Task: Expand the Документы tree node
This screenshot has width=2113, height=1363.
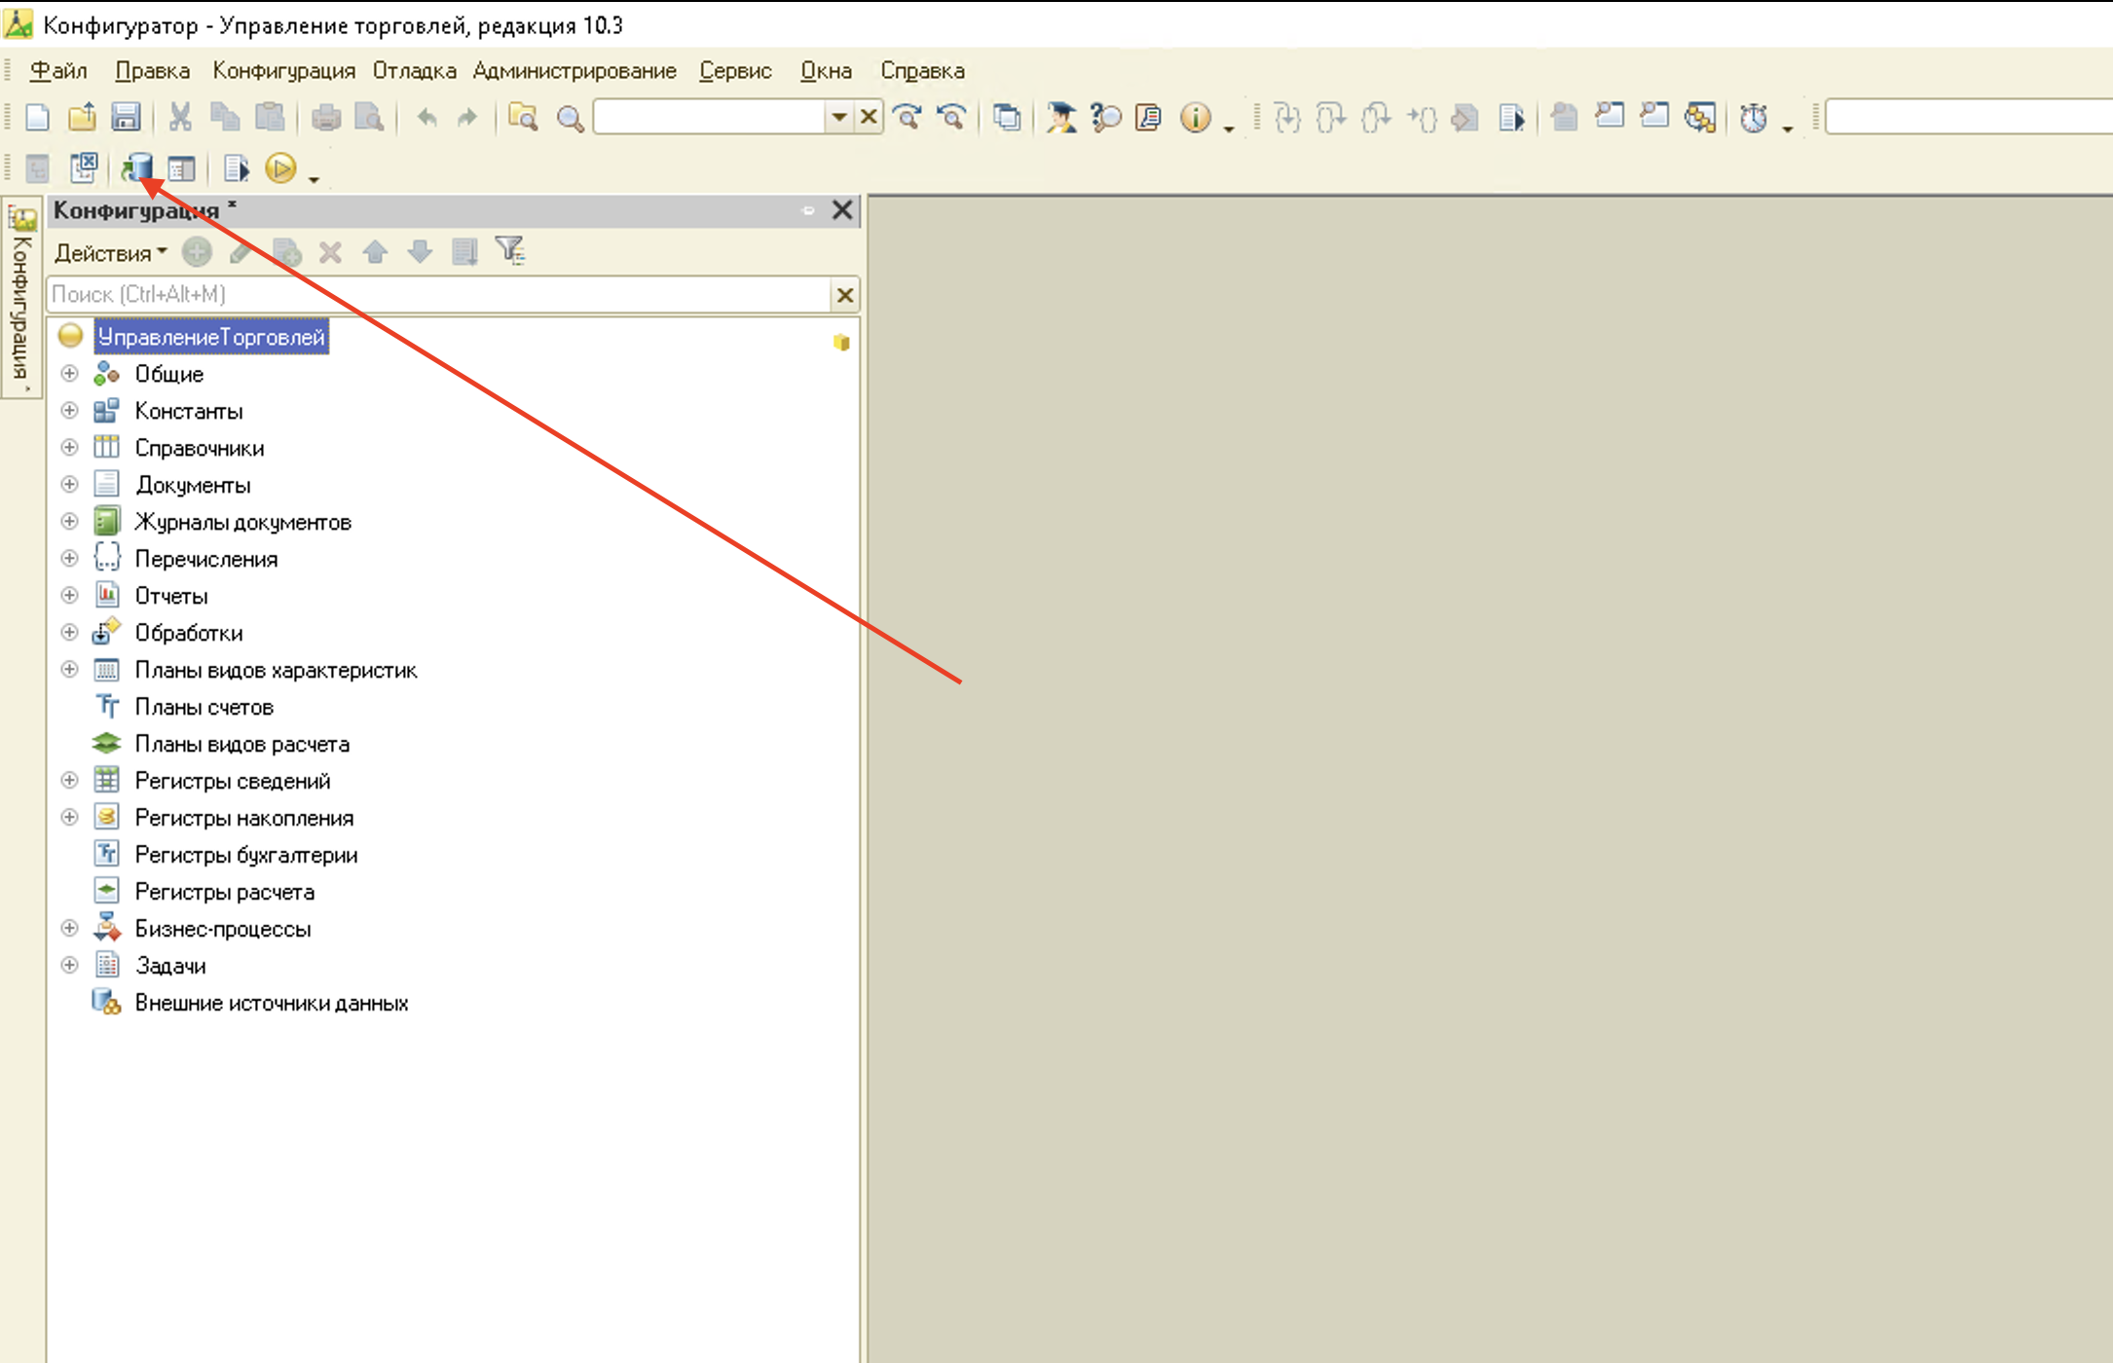Action: click(69, 485)
